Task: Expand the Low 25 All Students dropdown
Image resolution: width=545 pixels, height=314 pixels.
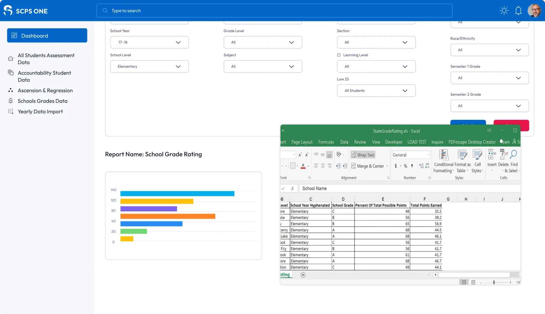Action: pyautogui.click(x=376, y=91)
